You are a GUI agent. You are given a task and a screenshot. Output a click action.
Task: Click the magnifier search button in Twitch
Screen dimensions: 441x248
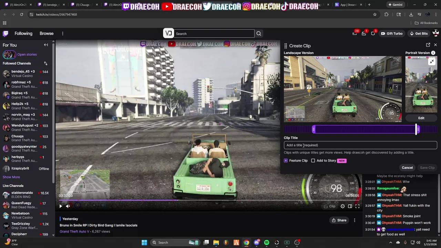click(x=259, y=33)
